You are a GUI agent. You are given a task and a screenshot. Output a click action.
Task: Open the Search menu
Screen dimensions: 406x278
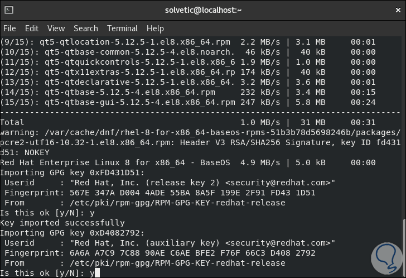coord(85,28)
